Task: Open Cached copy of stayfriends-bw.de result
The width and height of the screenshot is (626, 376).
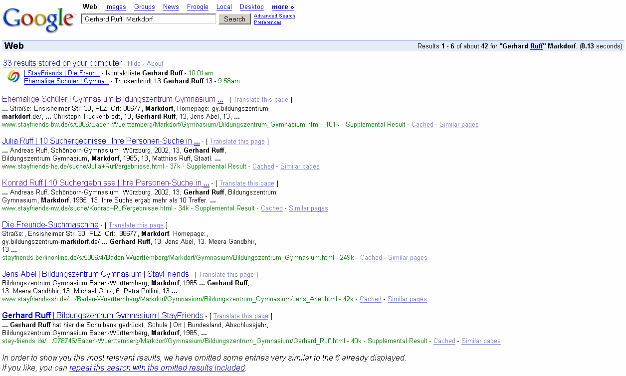Action: 422,125
